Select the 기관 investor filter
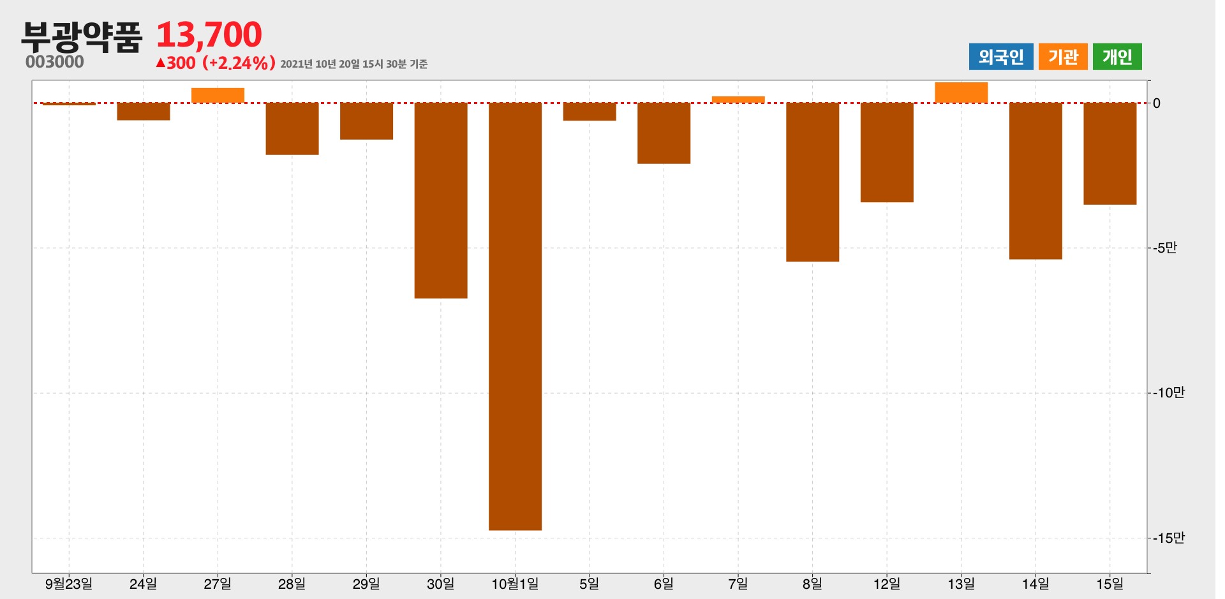The height and width of the screenshot is (599, 1225). tap(1063, 57)
